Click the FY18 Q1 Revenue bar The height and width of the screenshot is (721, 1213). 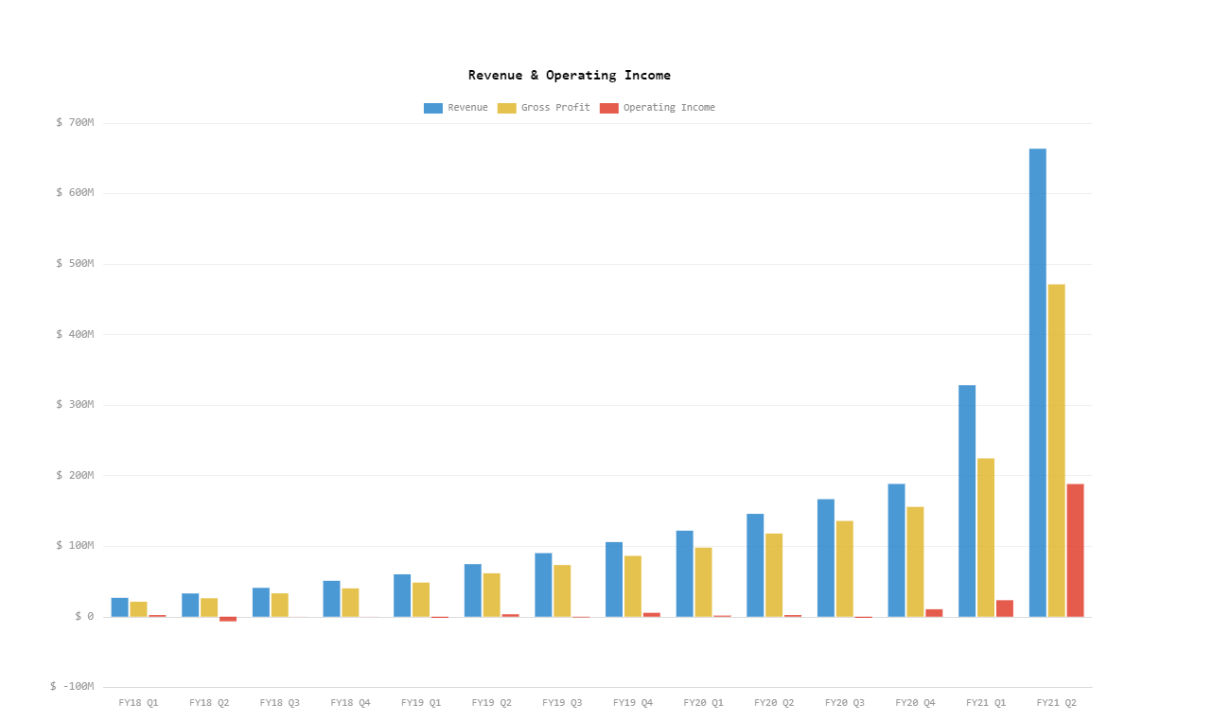(x=119, y=607)
